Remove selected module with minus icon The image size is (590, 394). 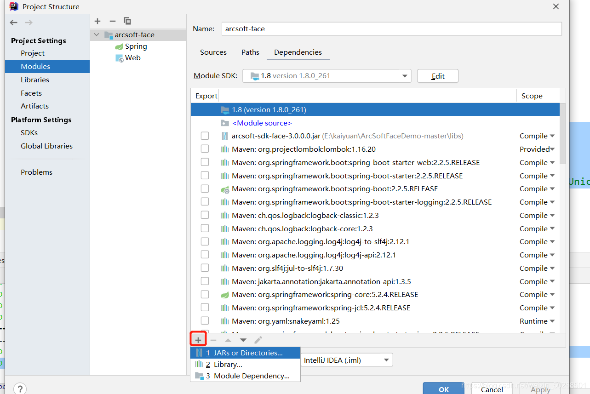coord(112,21)
